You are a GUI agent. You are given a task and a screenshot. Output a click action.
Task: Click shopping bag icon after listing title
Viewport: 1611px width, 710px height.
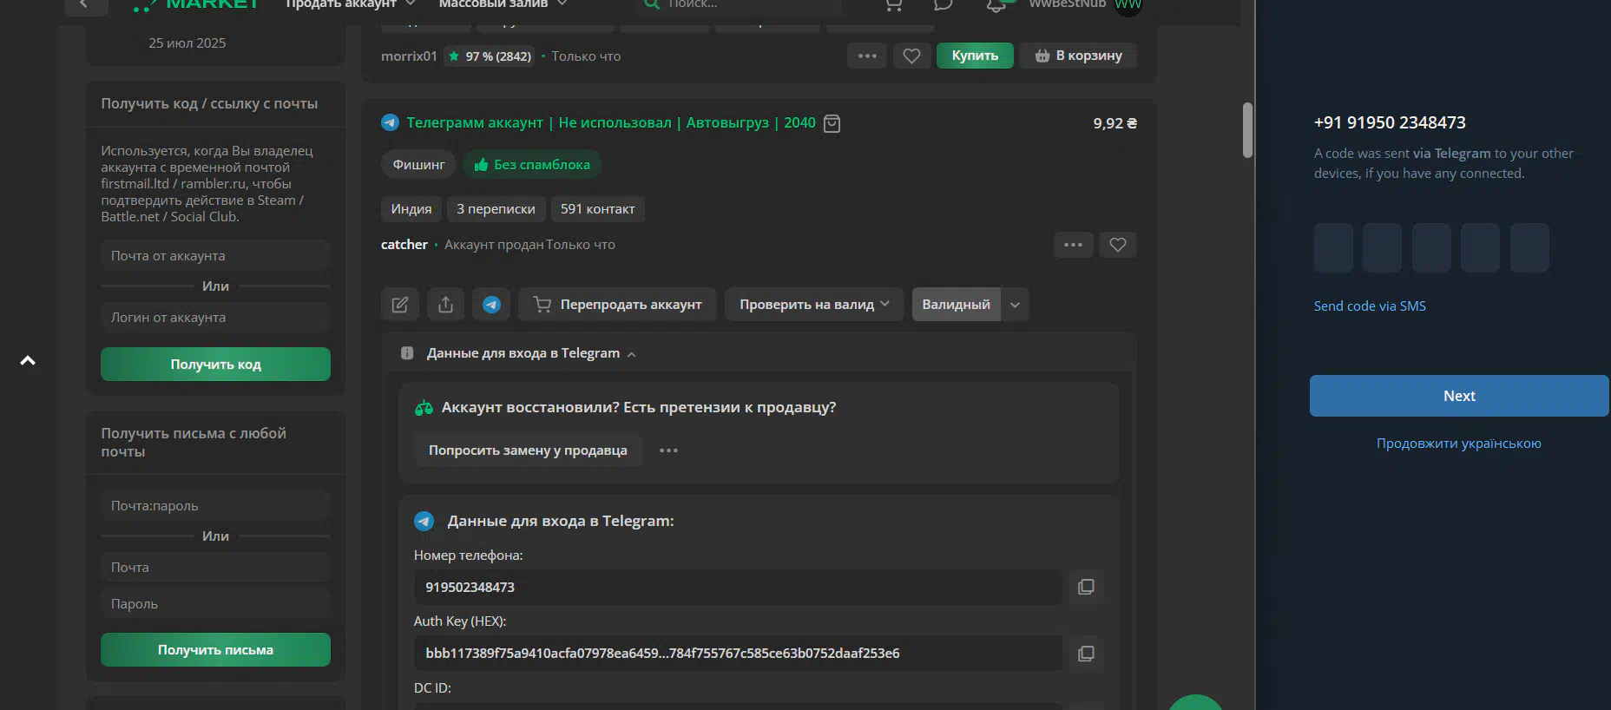coord(832,123)
